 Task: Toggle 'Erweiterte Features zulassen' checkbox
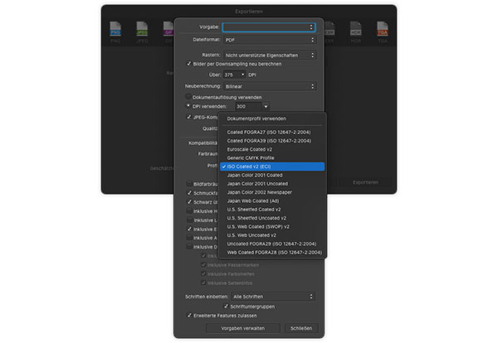[x=189, y=316]
